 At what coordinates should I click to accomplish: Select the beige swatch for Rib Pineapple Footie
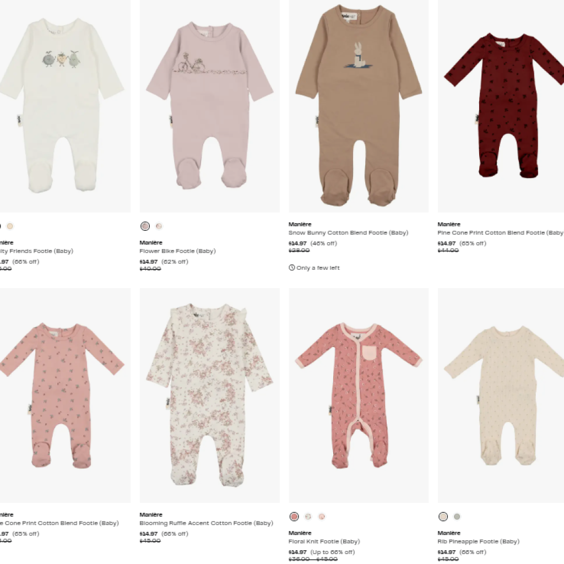pos(443,517)
